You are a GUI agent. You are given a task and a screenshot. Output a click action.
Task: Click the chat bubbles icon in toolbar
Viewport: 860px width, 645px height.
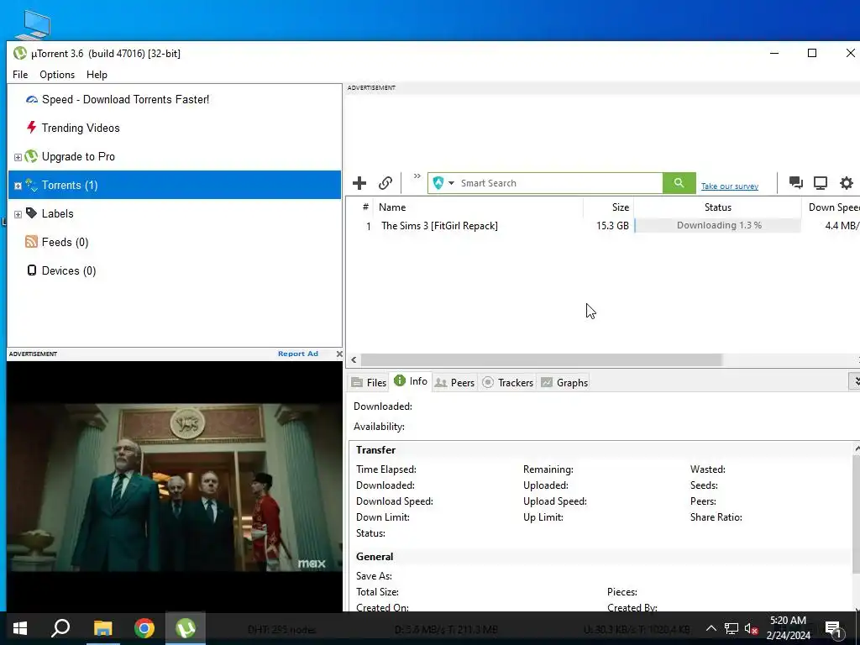(x=796, y=182)
